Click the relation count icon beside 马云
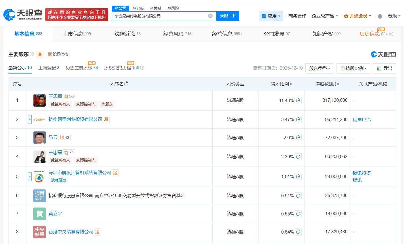The height and width of the screenshot is (244, 404). coord(65,137)
